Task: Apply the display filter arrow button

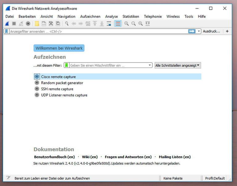Action: [192, 31]
